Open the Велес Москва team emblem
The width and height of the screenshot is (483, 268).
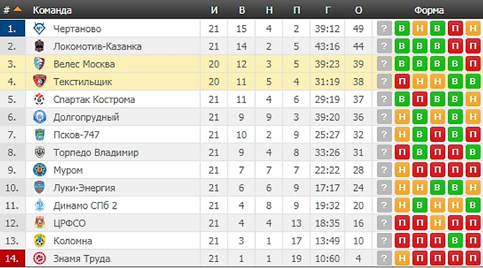40,64
